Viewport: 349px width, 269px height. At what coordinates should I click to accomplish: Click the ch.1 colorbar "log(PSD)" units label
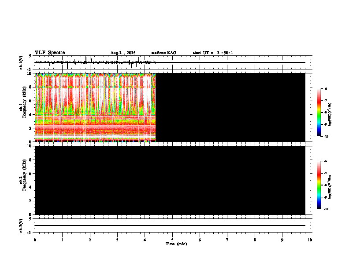point(330,114)
